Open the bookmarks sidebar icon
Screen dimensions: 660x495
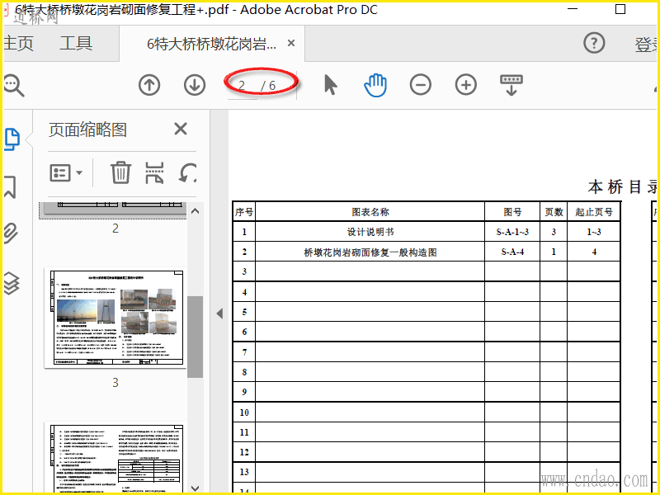click(10, 187)
